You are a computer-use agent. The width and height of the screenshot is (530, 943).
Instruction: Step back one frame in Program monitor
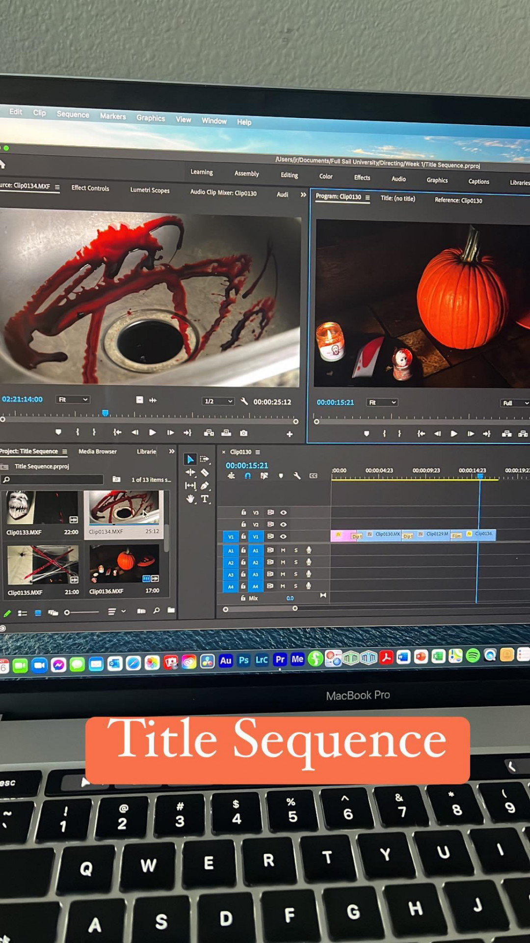(x=437, y=434)
